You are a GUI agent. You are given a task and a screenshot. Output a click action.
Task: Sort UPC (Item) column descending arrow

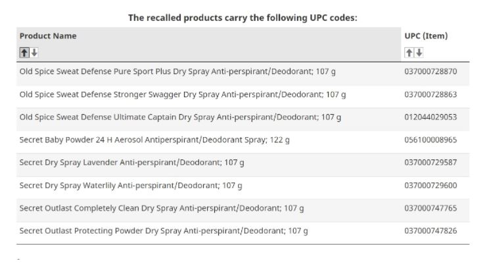419,52
